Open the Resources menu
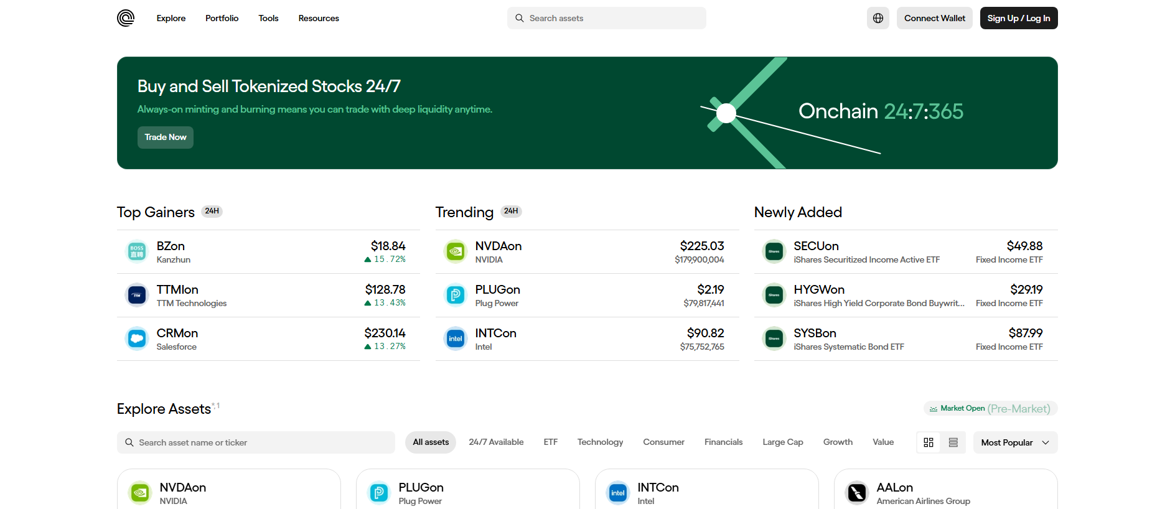Viewport: 1175px width, 509px height. (x=319, y=18)
